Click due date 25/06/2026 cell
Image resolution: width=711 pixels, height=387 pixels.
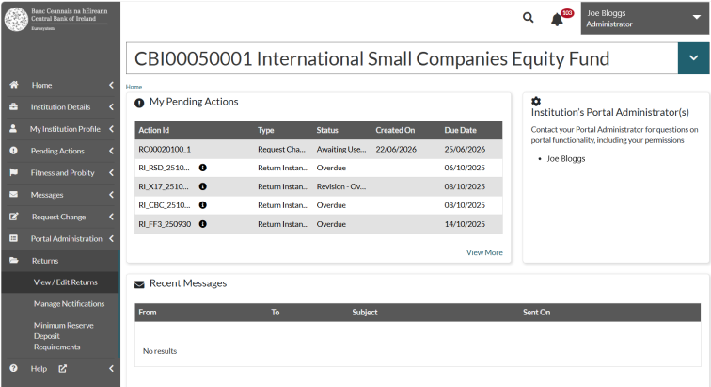pyautogui.click(x=465, y=149)
